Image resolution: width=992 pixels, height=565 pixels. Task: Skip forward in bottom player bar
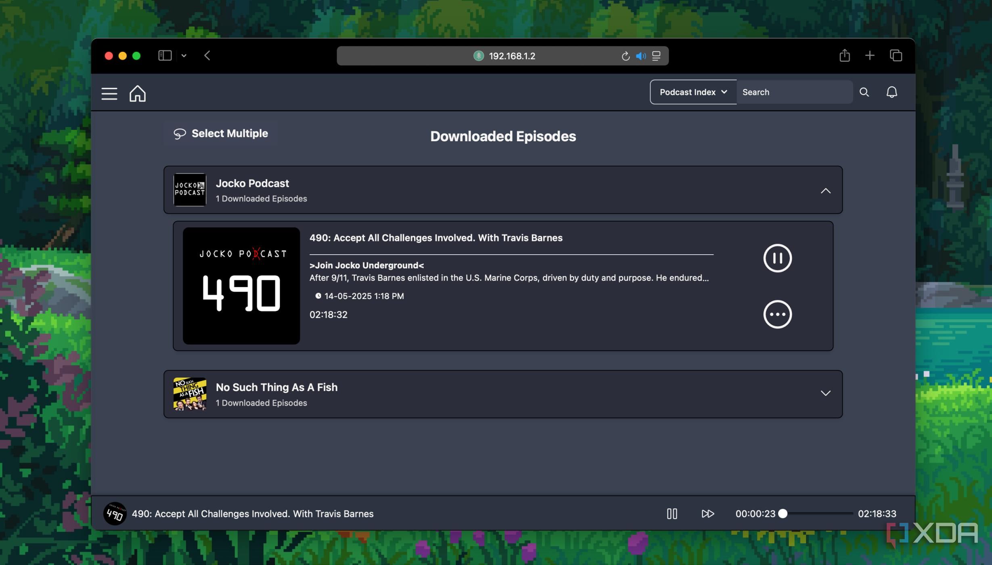(x=707, y=513)
